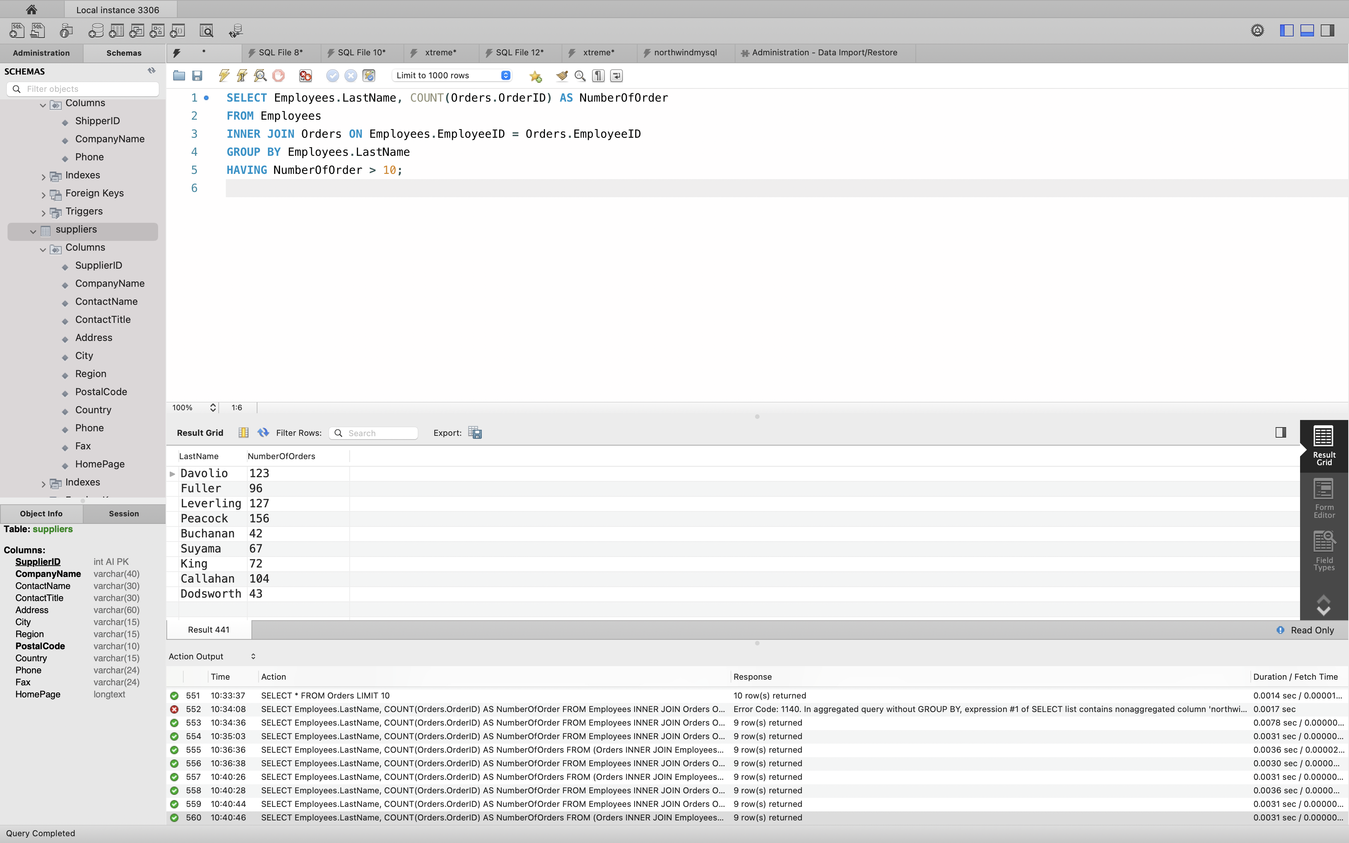Toggle invisible characters pilcrow button
The image size is (1349, 843).
point(598,75)
